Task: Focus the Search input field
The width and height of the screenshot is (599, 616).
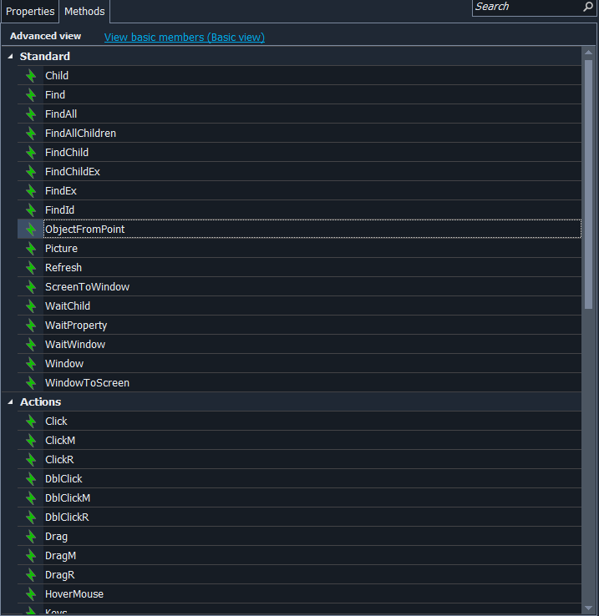Action: pos(525,7)
